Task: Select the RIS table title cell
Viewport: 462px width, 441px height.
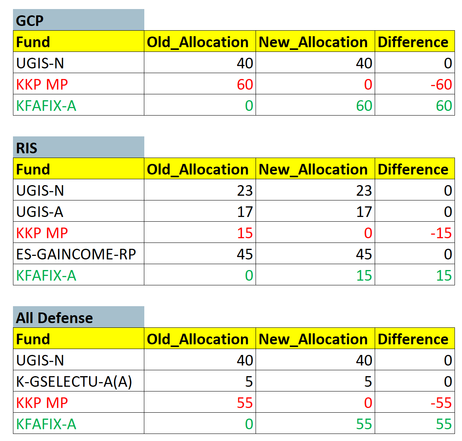Action: click(x=78, y=148)
